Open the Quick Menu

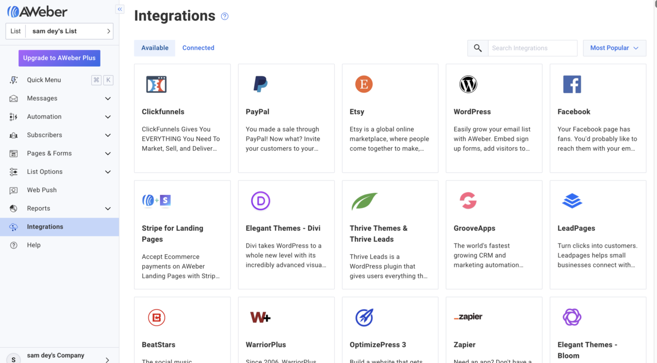tap(60, 80)
